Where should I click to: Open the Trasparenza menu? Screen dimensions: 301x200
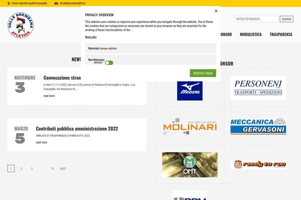(x=281, y=34)
